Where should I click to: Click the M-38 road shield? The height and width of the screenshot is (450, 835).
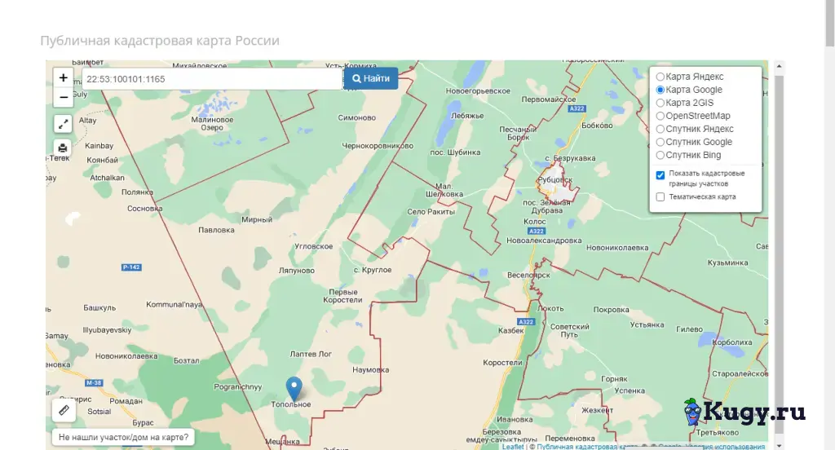(94, 383)
